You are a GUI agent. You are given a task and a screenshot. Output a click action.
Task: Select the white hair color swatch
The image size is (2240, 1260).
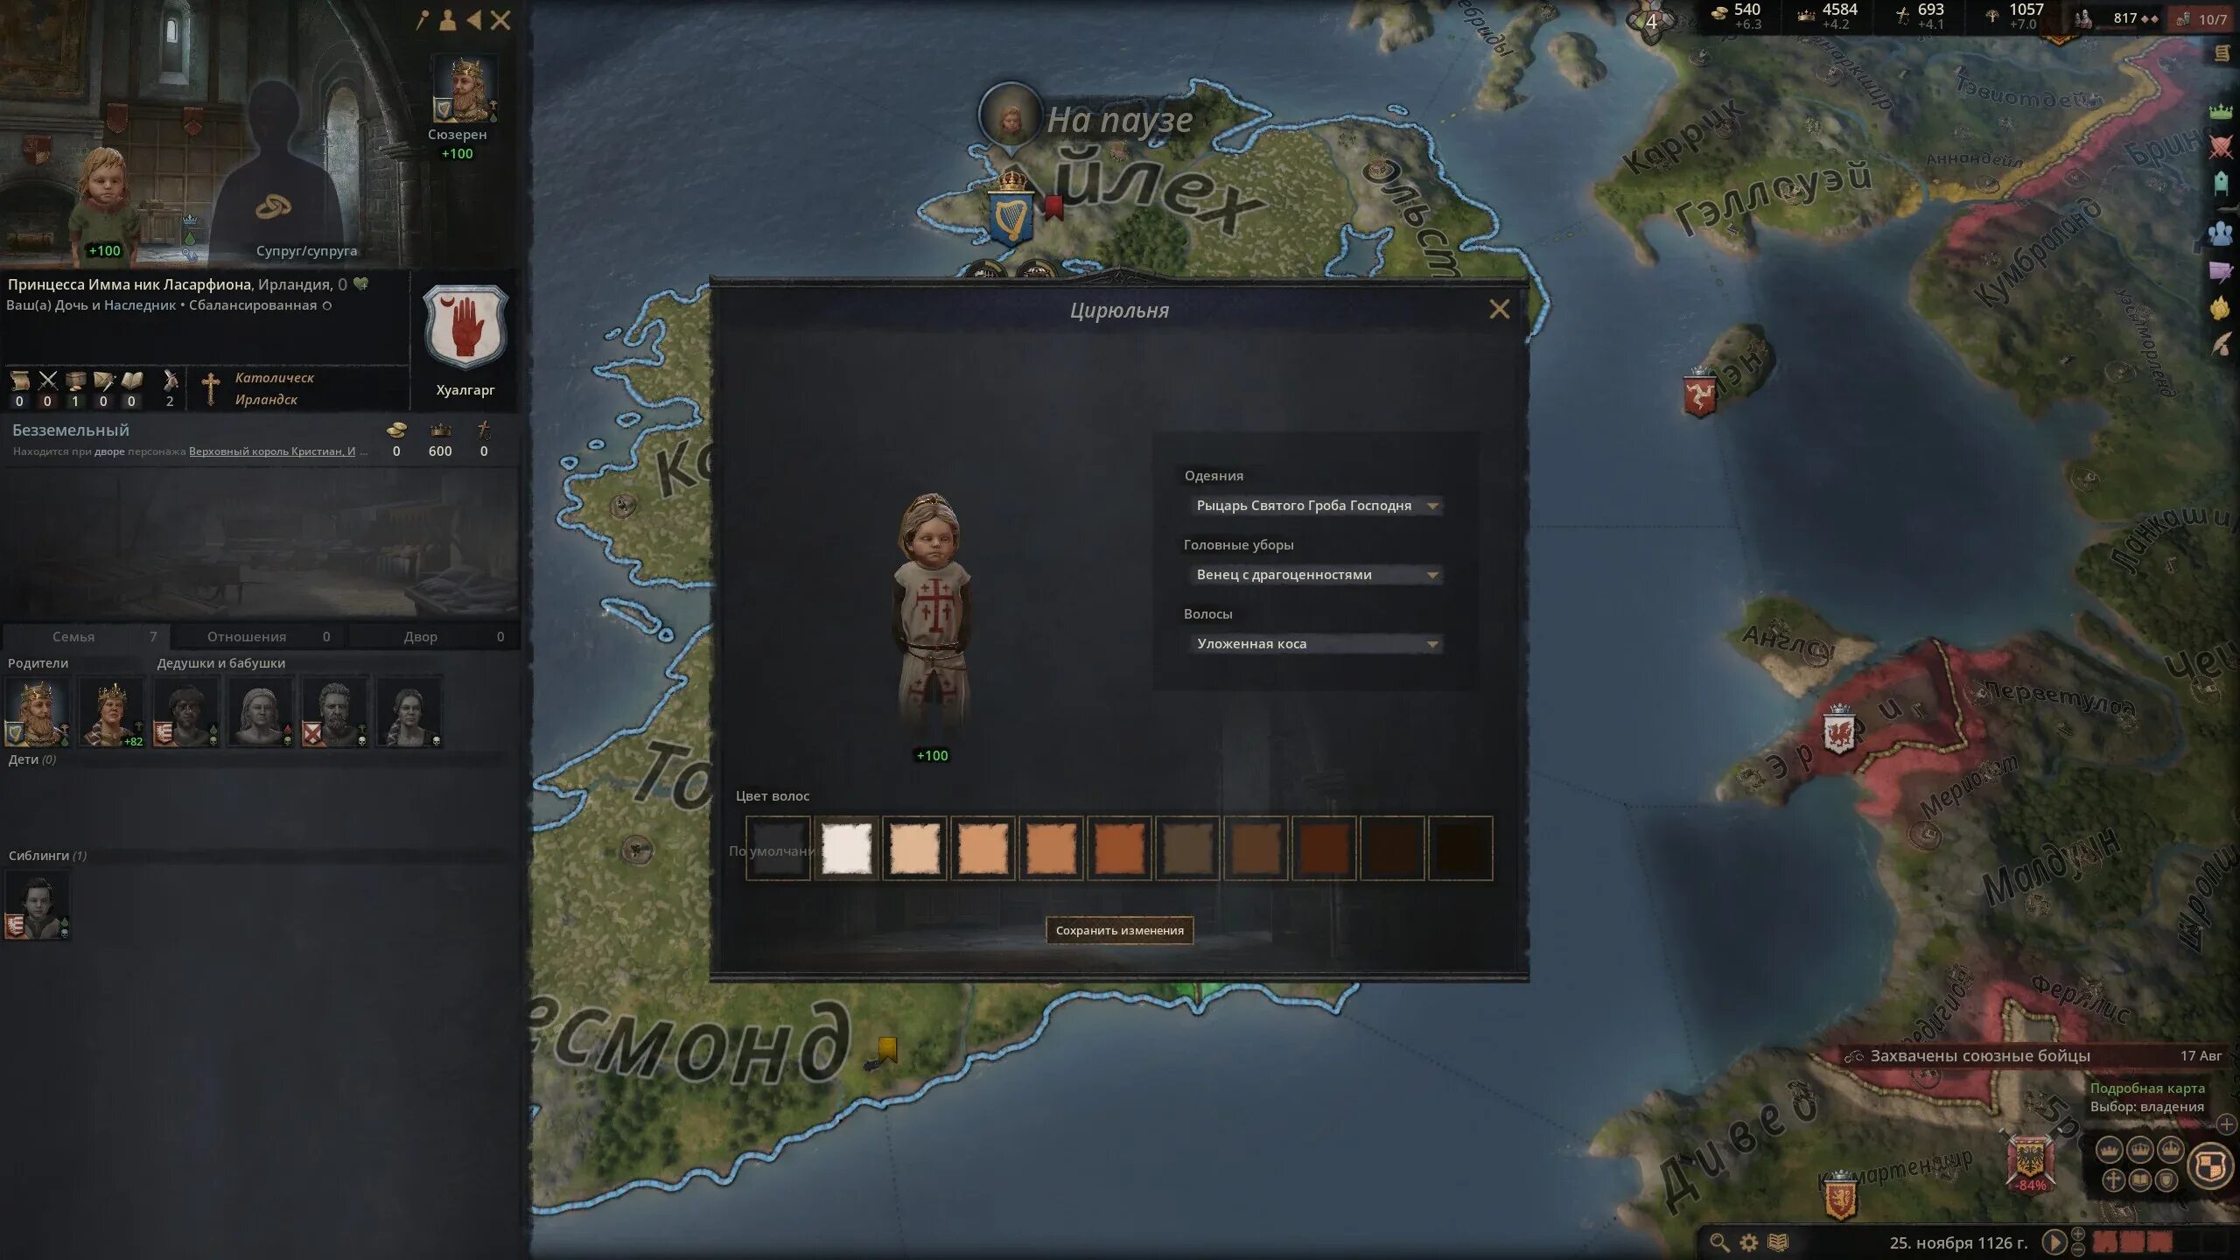click(x=846, y=848)
